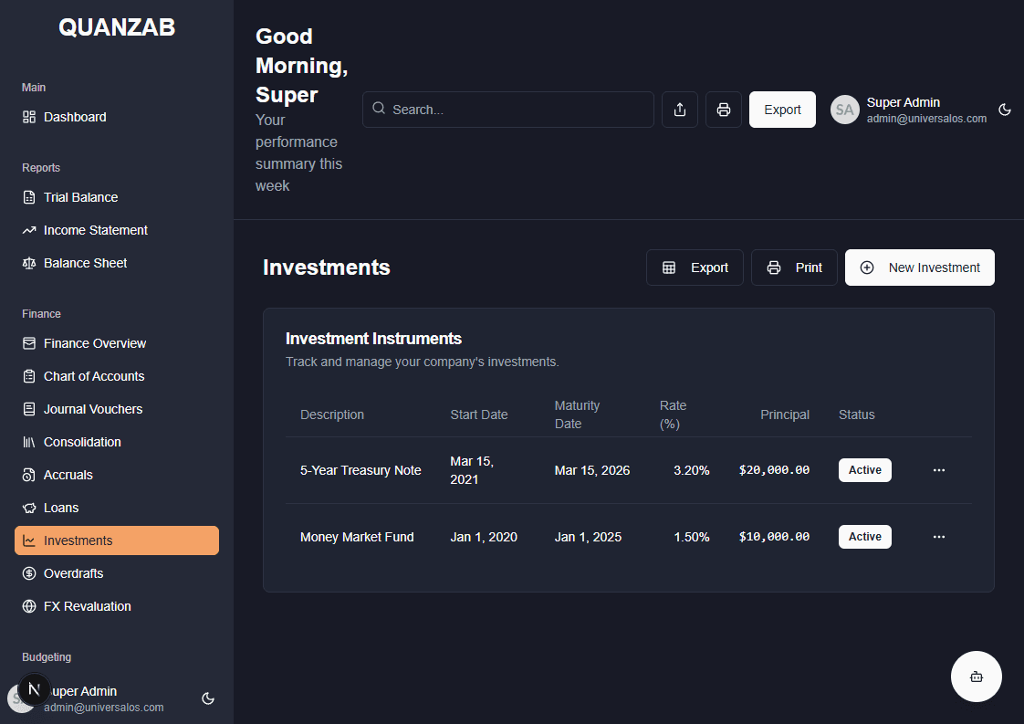Click the 5-Year Treasury Note description
Viewport: 1024px width, 724px height.
360,470
